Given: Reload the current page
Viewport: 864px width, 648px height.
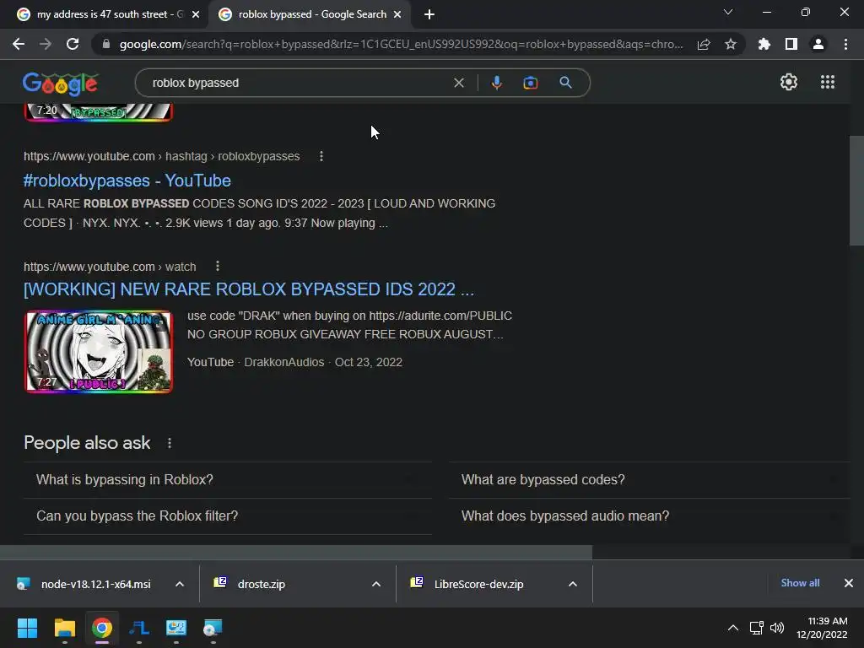Looking at the screenshot, I should 73,44.
